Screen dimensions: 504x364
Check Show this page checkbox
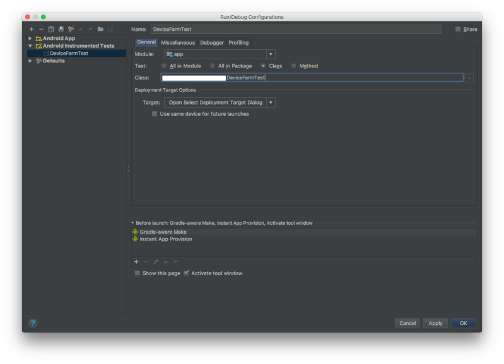point(138,273)
